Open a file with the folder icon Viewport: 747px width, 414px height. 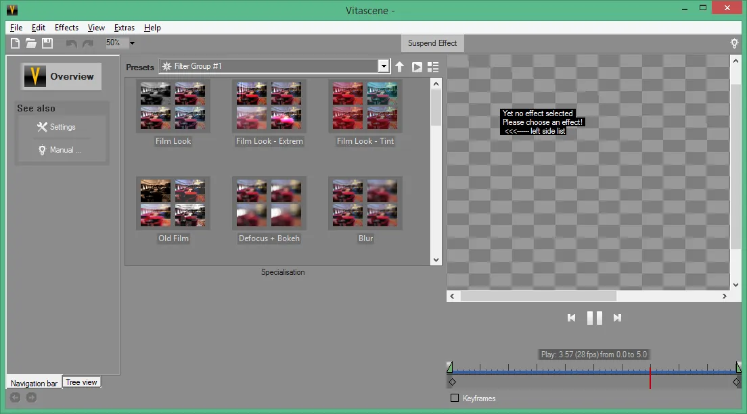[31, 43]
